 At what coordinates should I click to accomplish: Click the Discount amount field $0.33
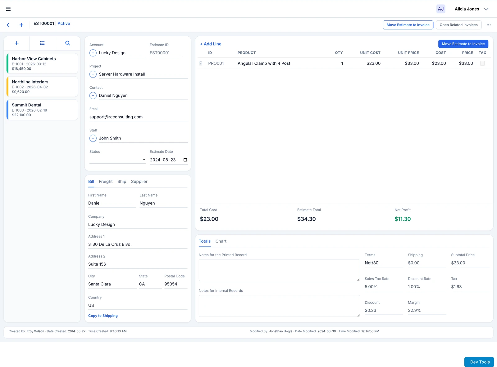tap(384, 311)
